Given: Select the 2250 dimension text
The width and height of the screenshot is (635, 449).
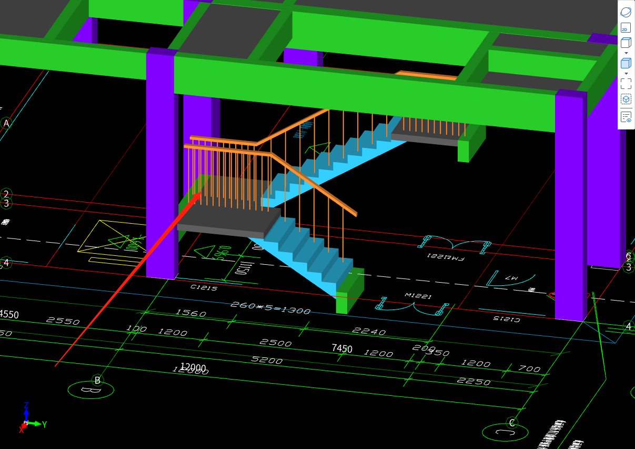Looking at the screenshot, I should pyautogui.click(x=474, y=381).
